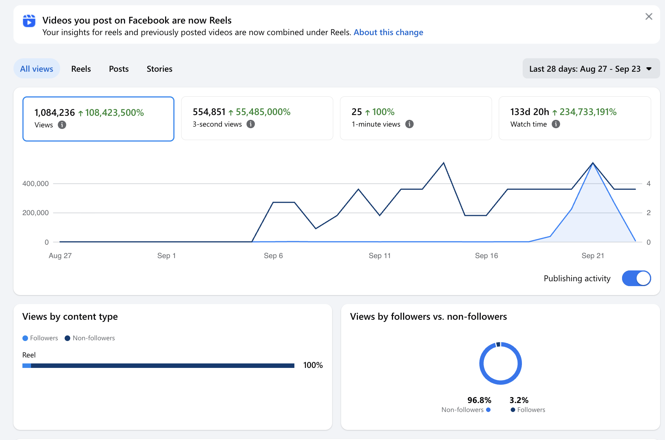Open the About this change link
The image size is (665, 440).
(389, 32)
